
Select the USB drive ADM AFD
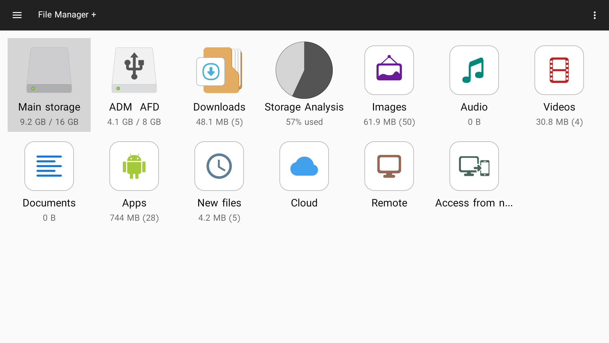coord(134,70)
